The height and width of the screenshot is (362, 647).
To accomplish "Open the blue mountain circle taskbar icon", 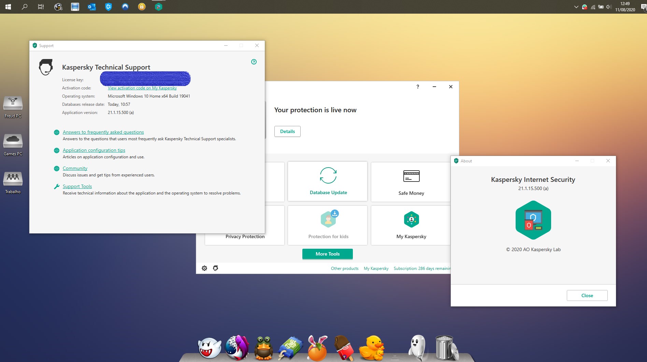I will point(125,7).
